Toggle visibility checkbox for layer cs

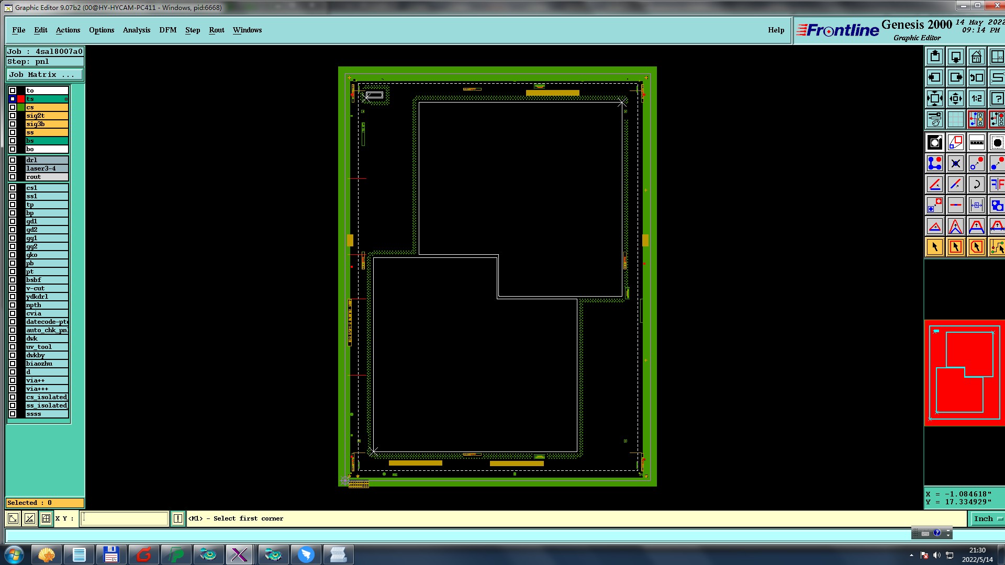(x=13, y=107)
